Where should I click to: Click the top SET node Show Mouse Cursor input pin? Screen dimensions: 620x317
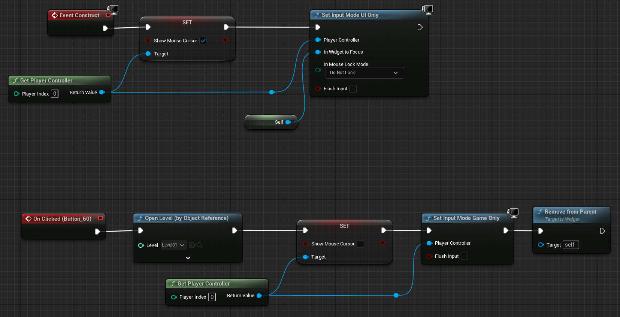click(148, 40)
